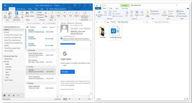The width and height of the screenshot is (192, 103).
Task: Click Forward in Outlook ribbon
Action: coord(40,17)
